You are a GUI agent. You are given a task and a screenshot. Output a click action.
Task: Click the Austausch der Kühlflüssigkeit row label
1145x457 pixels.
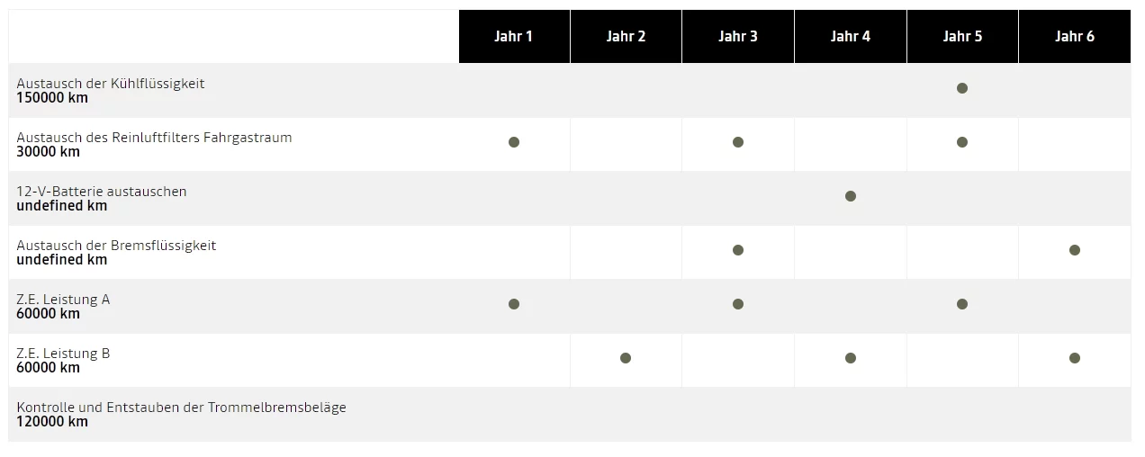[111, 84]
